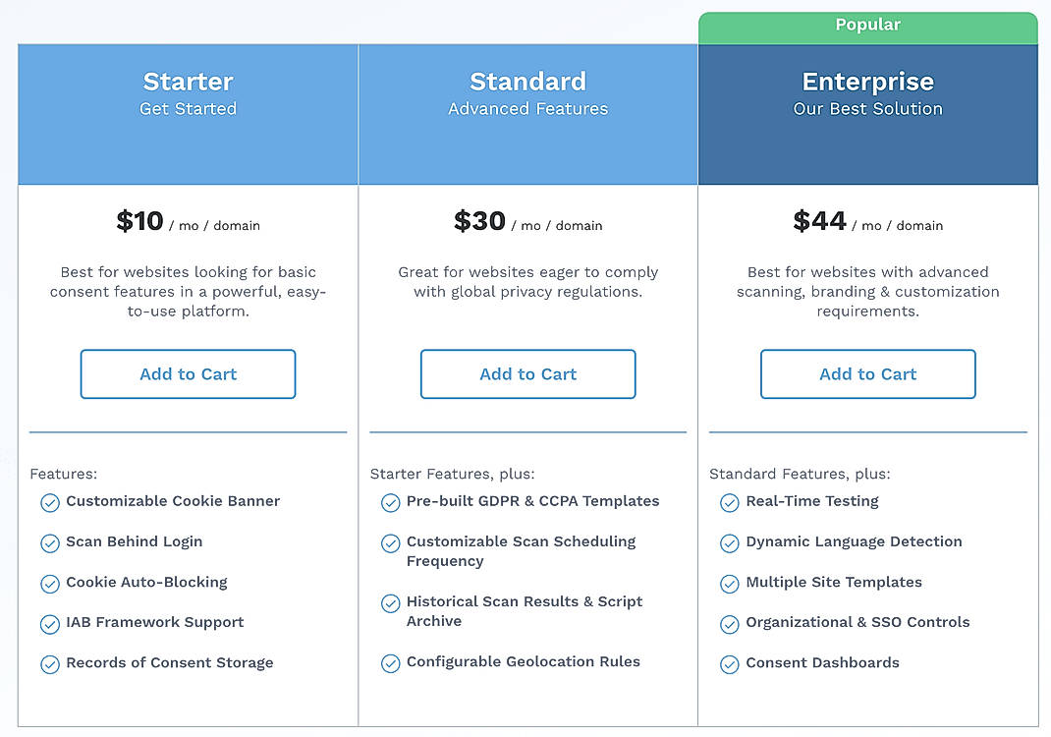Click the check icon beside Dynamic Language Detection

(730, 542)
